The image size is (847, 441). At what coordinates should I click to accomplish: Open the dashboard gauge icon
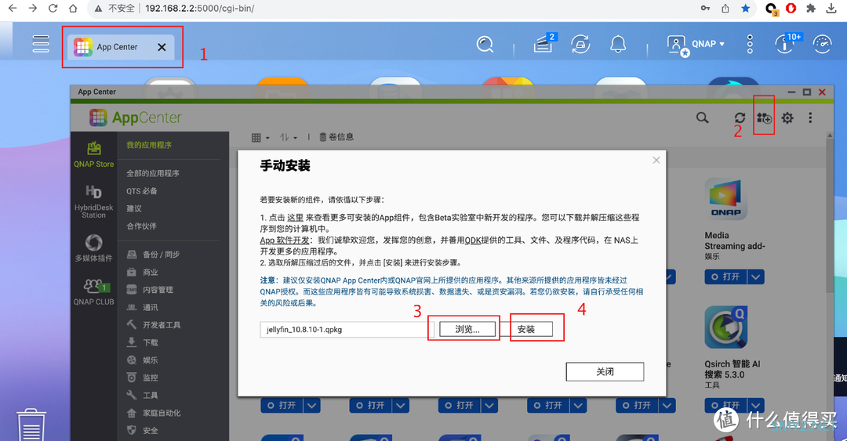pos(822,45)
